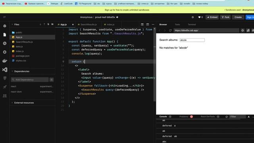Select the Explorer file icon in sidebar
Viewport: 254px width, 143px height.
click(5, 35)
